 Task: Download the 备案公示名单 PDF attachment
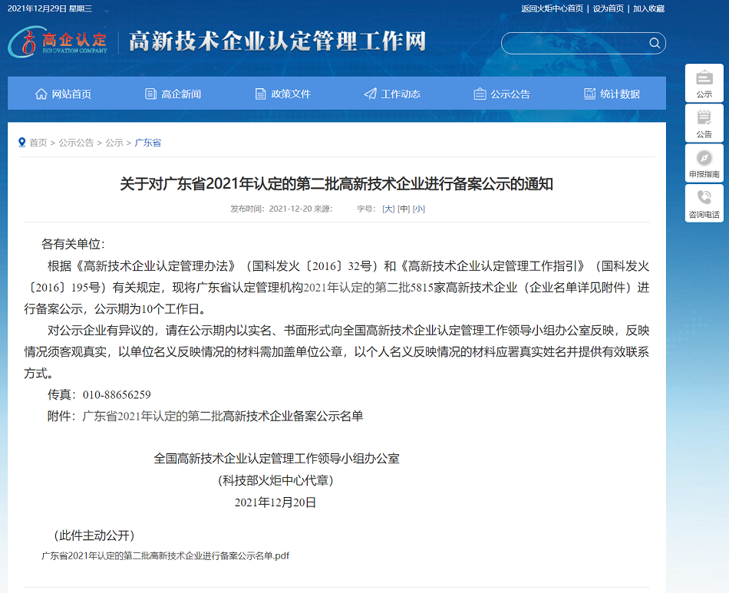(x=165, y=555)
